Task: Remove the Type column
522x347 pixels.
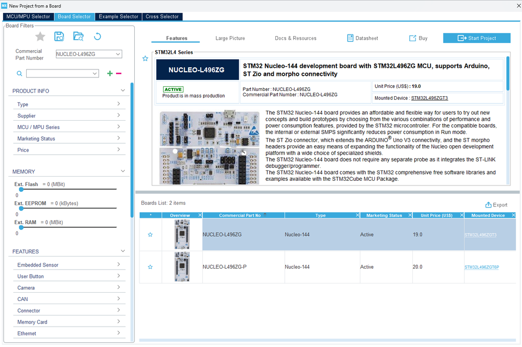Action: (357, 215)
